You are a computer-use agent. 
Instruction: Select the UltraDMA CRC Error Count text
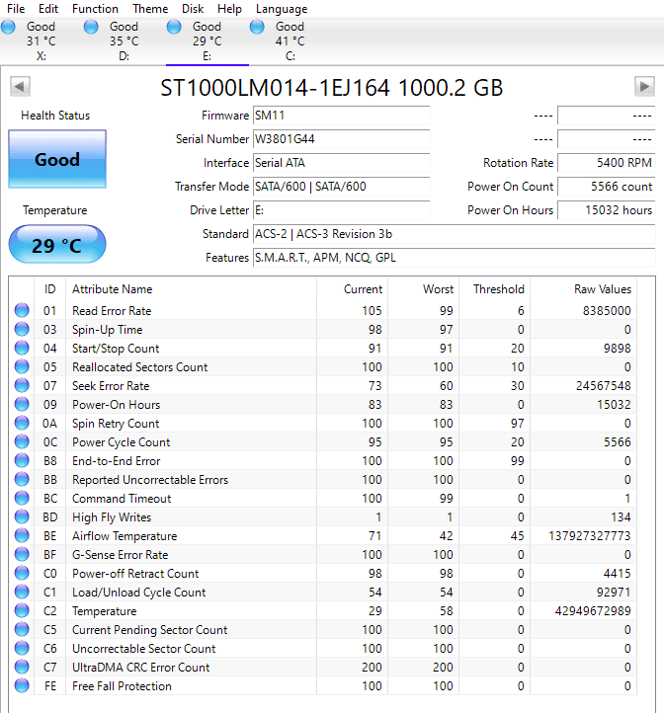140,668
